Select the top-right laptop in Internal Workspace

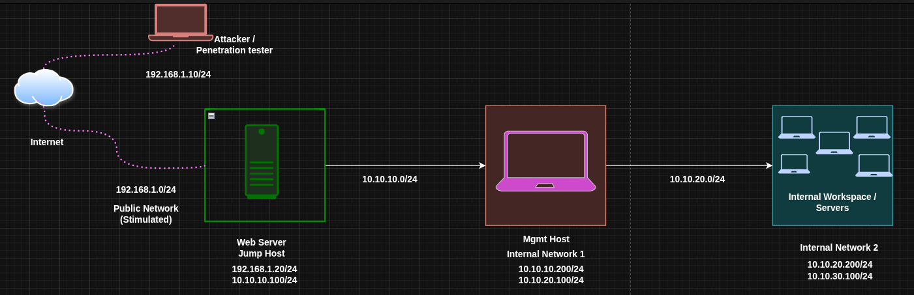872,127
